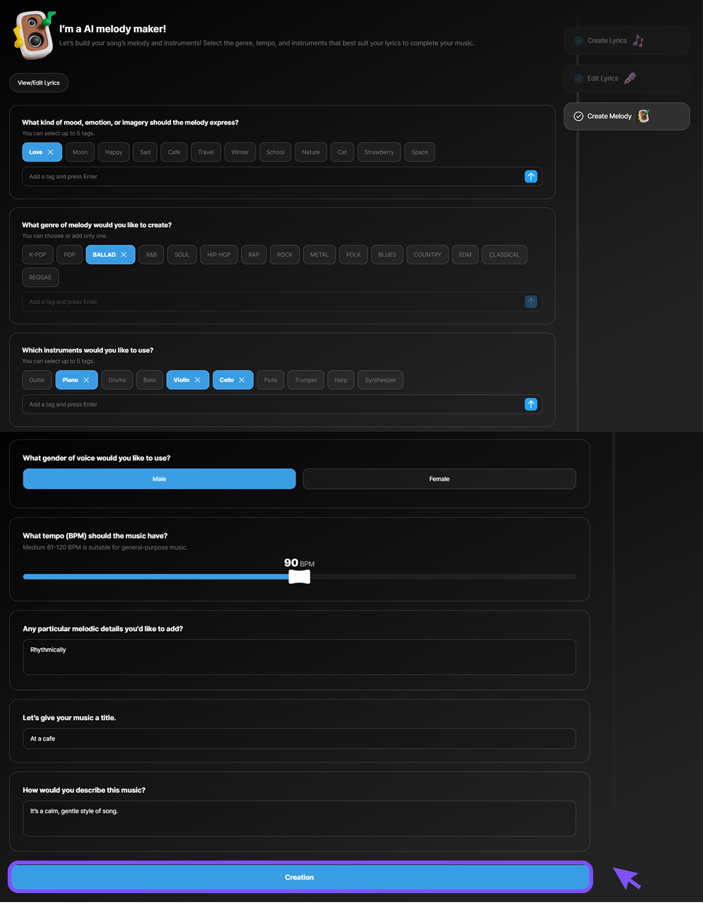Click the speaker mascot icon in the header
703x904 pixels.
click(33, 34)
